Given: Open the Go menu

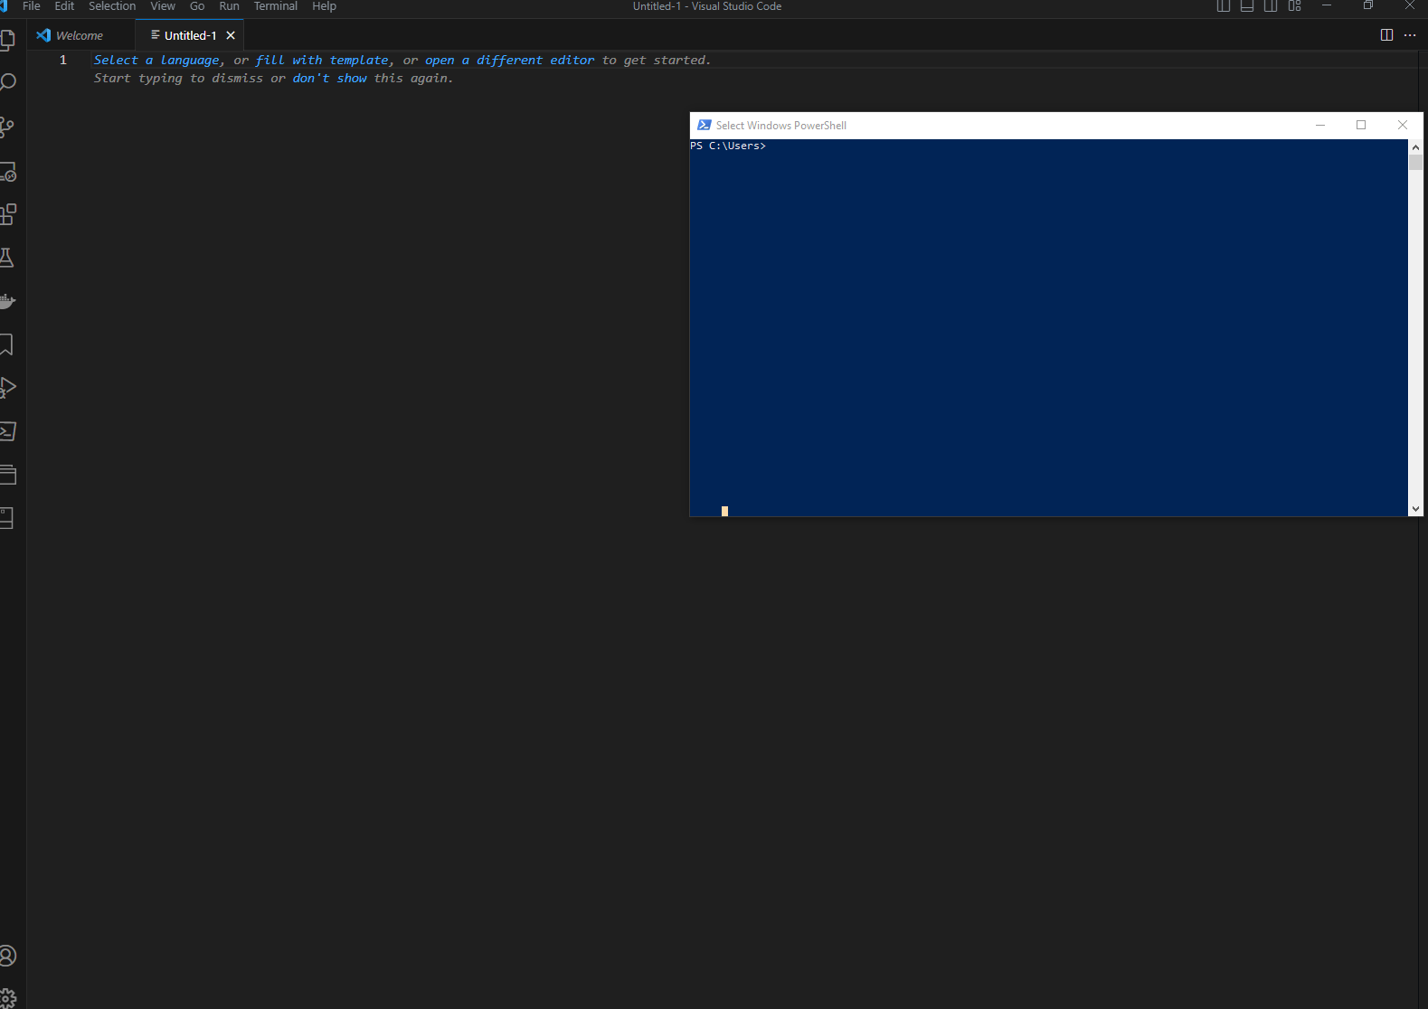Looking at the screenshot, I should pos(197,6).
